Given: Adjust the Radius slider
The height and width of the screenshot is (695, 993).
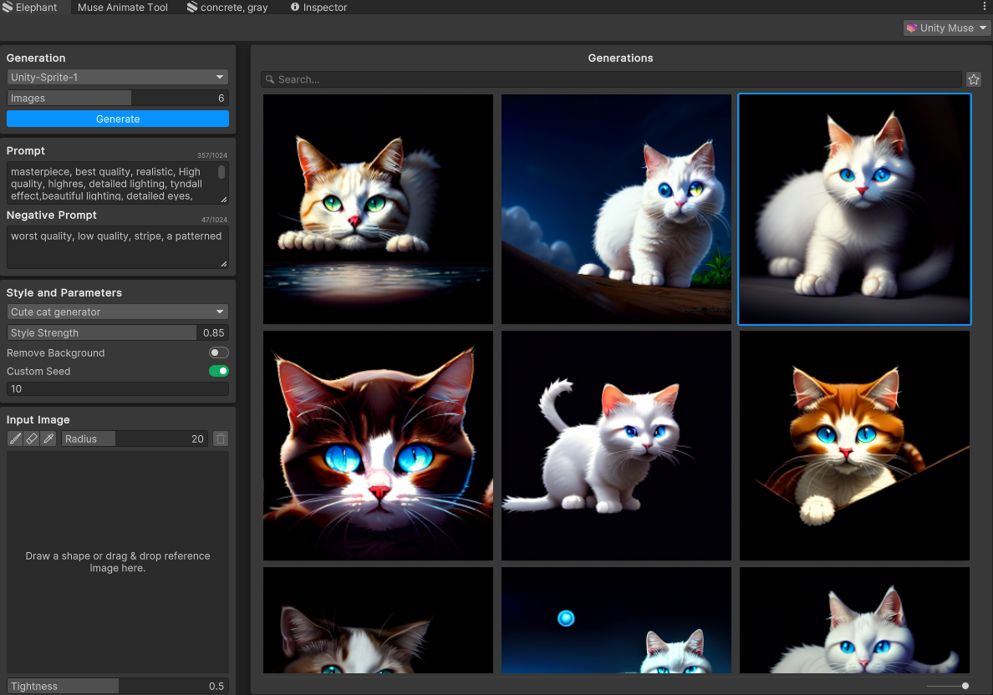Looking at the screenshot, I should pyautogui.click(x=135, y=439).
